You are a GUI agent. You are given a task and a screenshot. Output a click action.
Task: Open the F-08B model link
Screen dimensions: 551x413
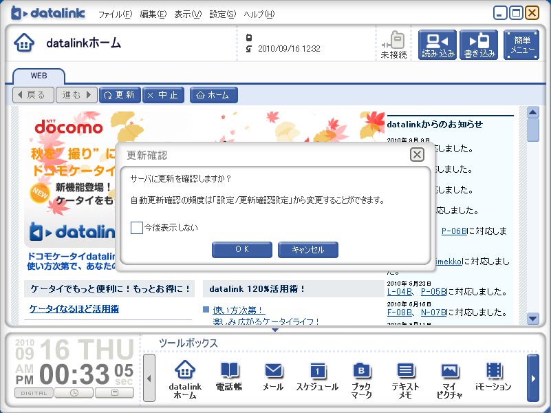[x=399, y=312]
